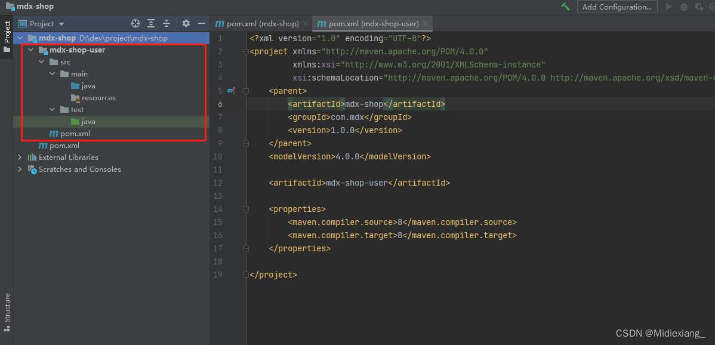Expand Scratches and Consoles node
This screenshot has height=345, width=715.
(x=20, y=170)
